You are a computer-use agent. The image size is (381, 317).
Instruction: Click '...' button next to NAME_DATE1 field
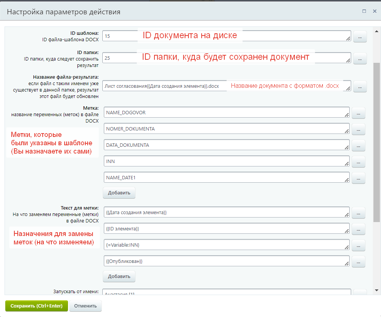358,178
